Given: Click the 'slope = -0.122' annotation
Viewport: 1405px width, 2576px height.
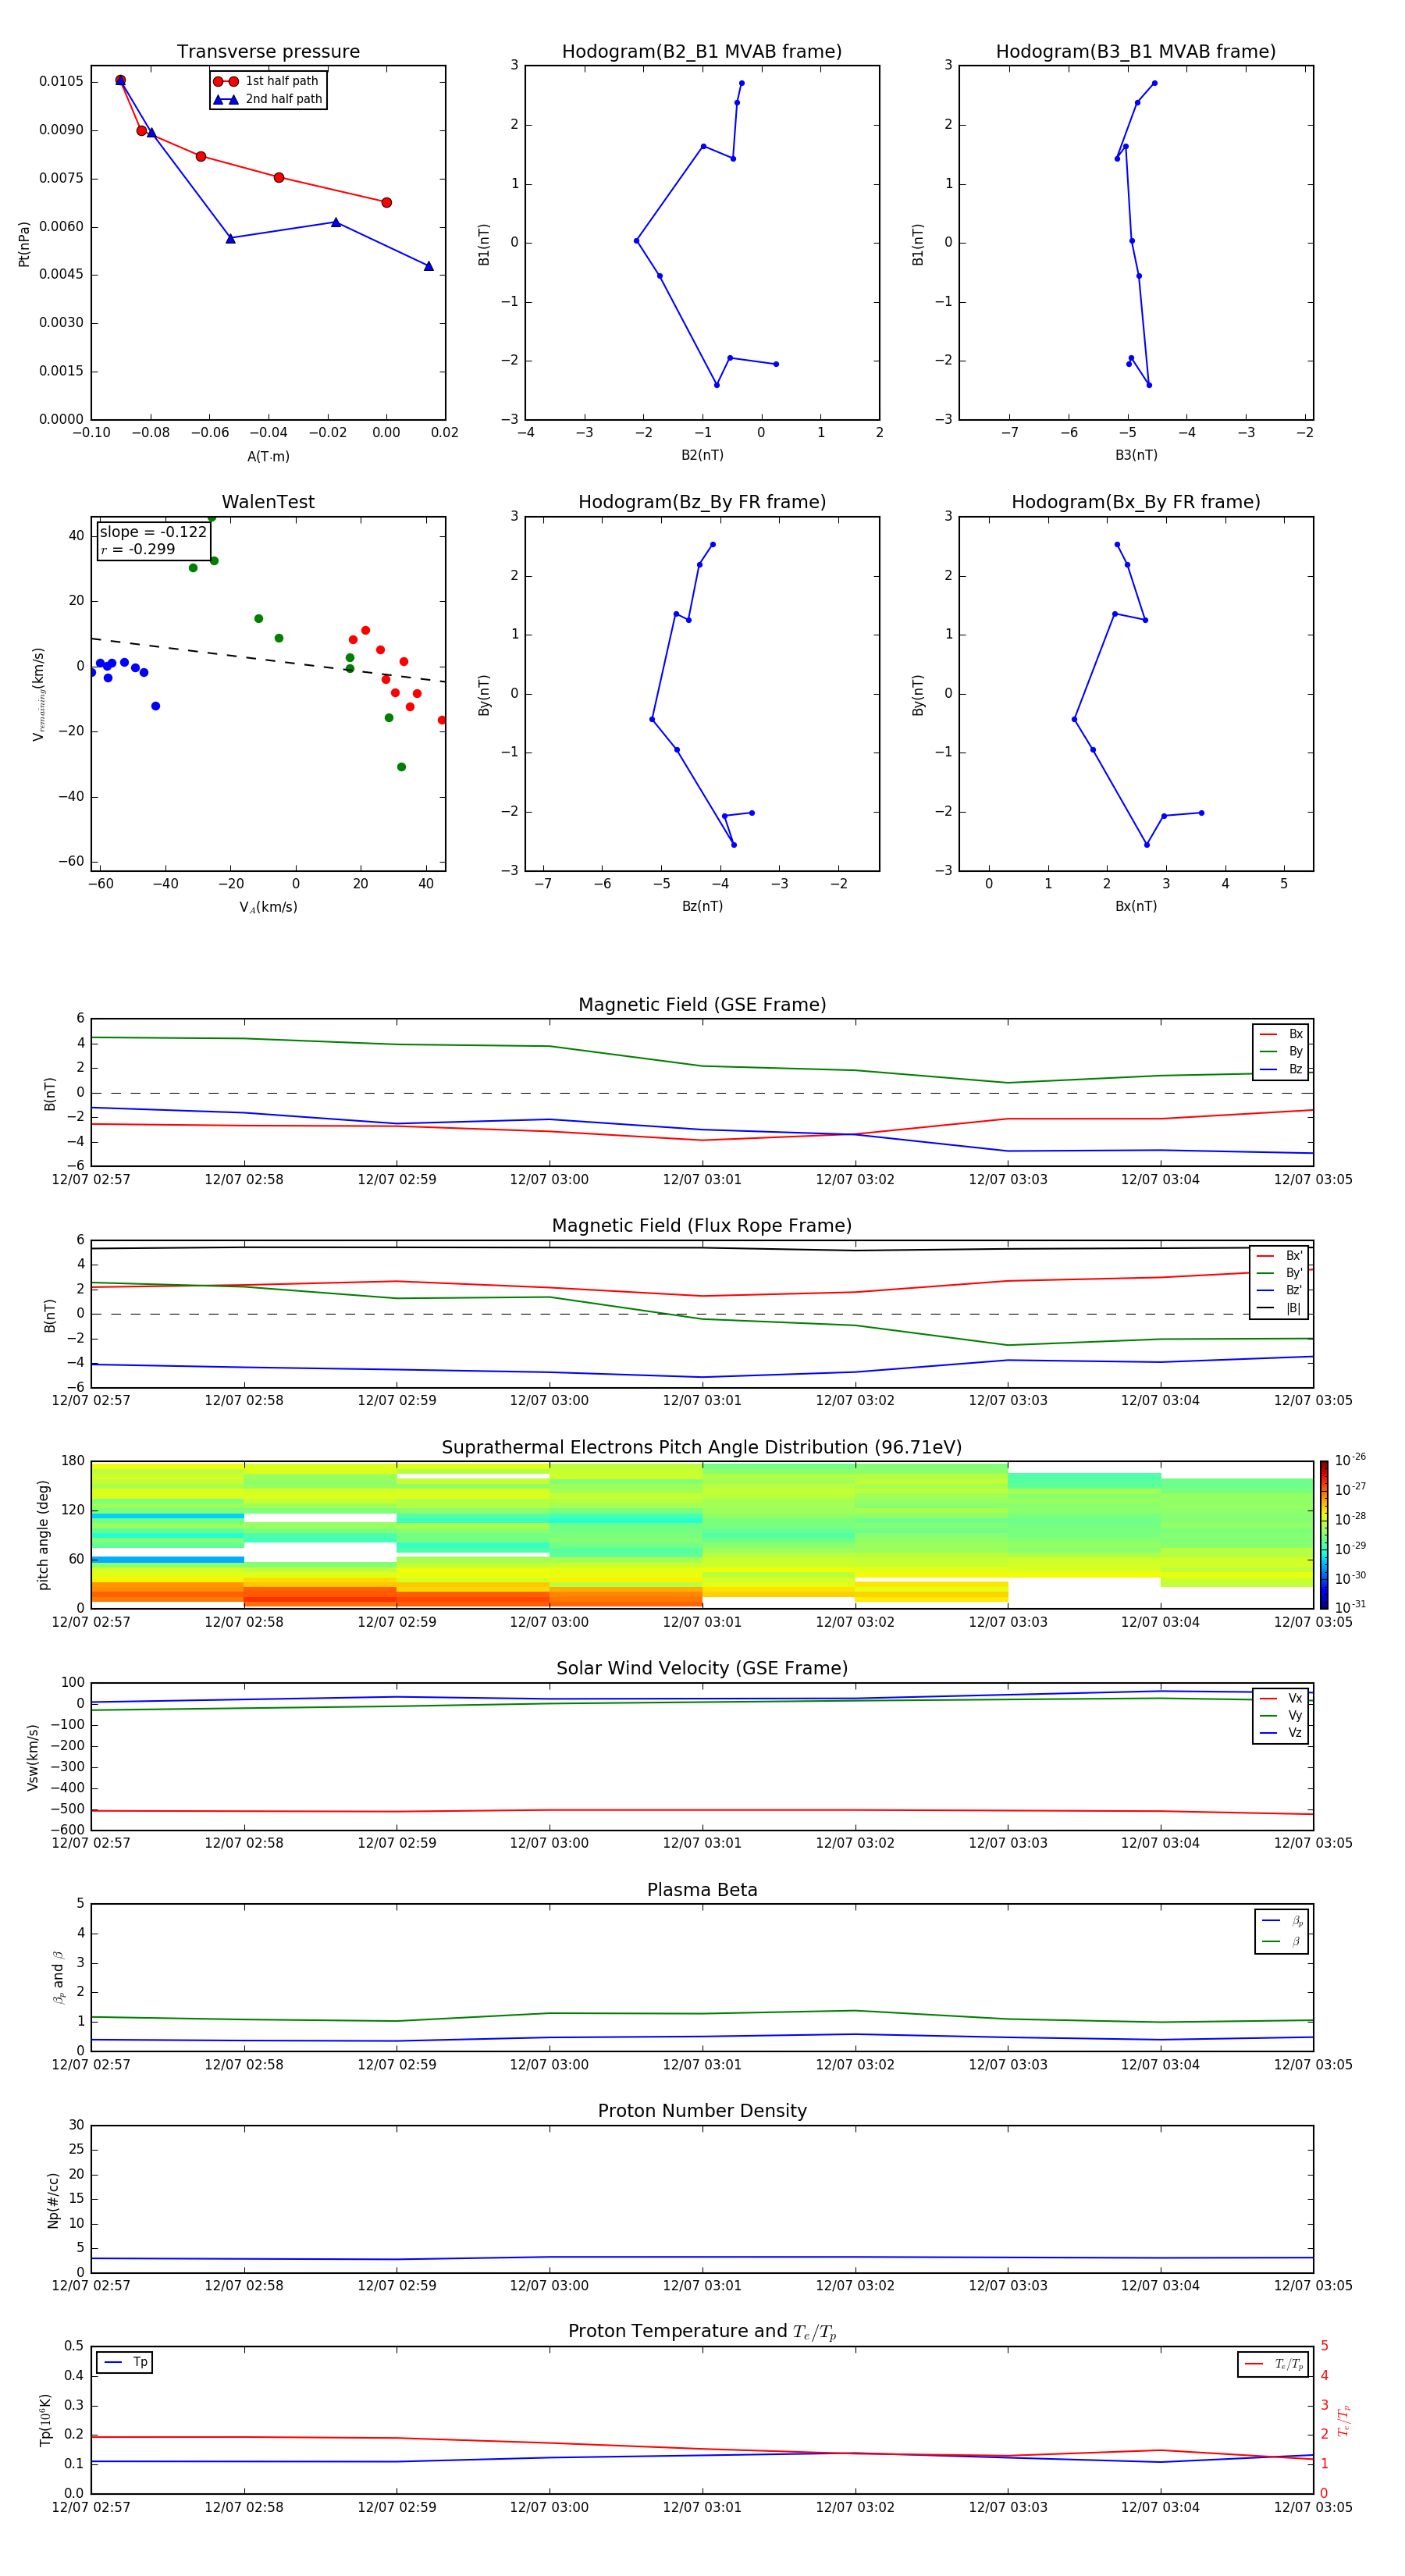Looking at the screenshot, I should (x=153, y=532).
